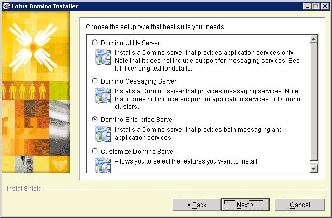Click the scroll up arrow in setup list

pos(313,39)
